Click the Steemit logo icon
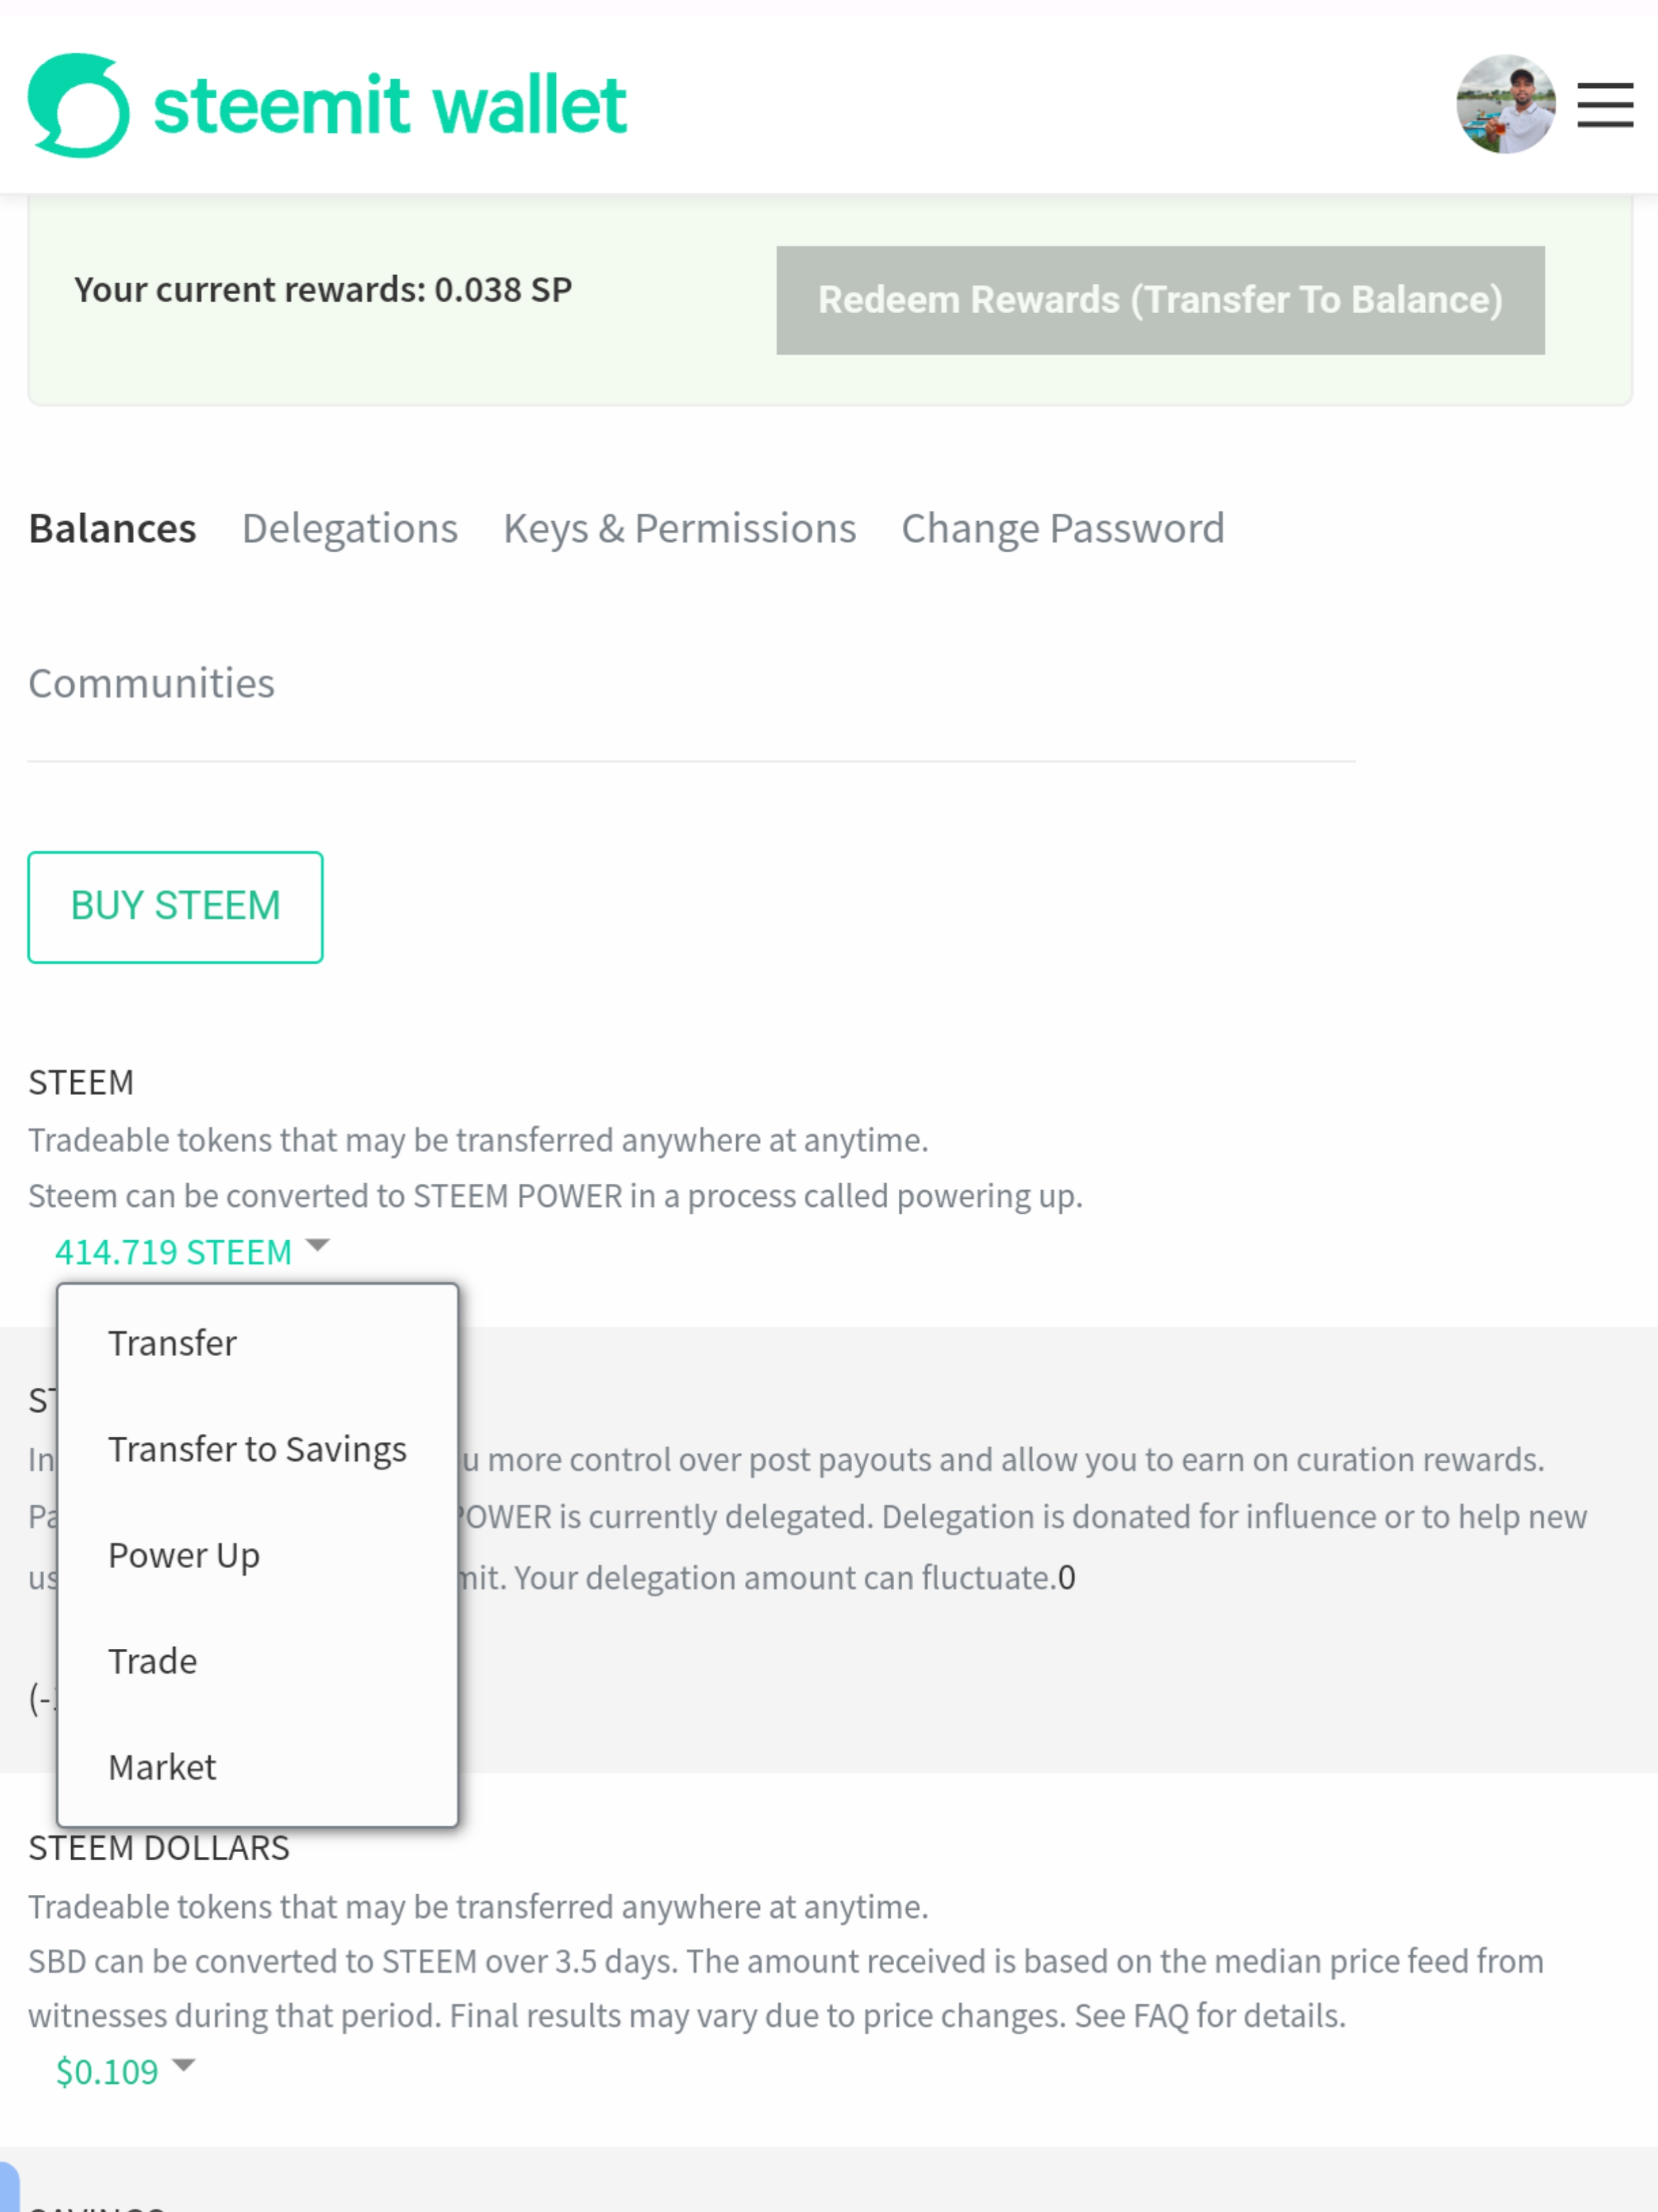This screenshot has width=1658, height=2212. pos(79,105)
